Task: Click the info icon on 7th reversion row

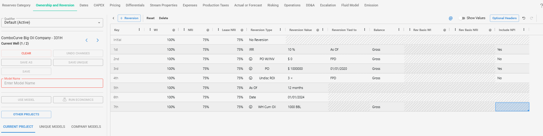Action: tap(251, 107)
